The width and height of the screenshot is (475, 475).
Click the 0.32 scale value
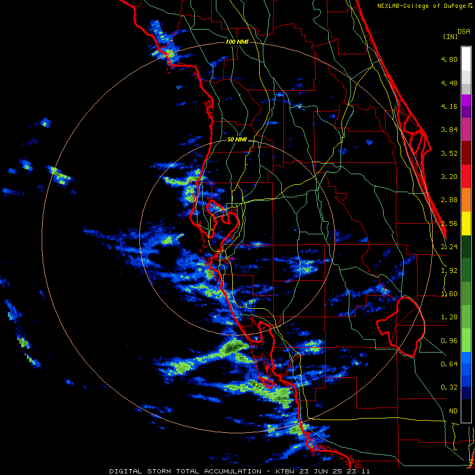[x=449, y=387]
